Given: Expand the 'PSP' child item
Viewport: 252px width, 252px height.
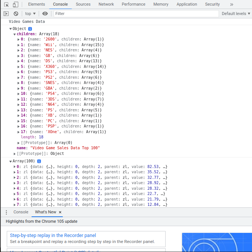Looking at the screenshot, I should click(x=18, y=126).
